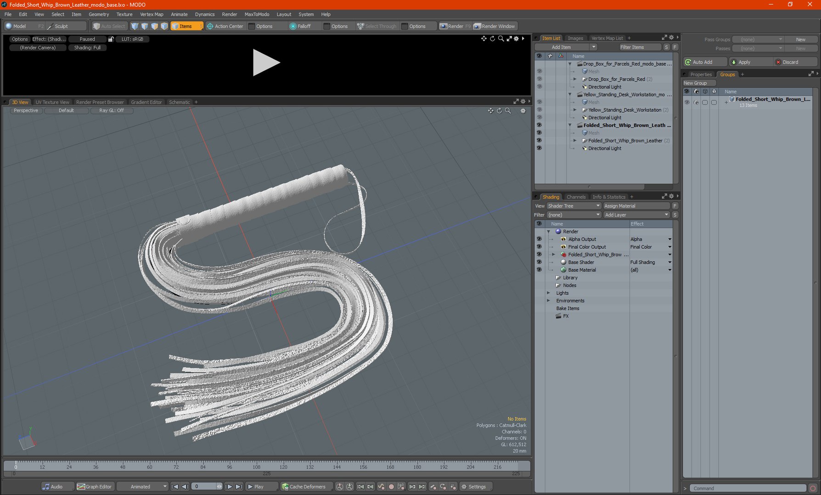Open the Pass Groups (none) dropdown
Image resolution: width=821 pixels, height=495 pixels.
coord(758,39)
